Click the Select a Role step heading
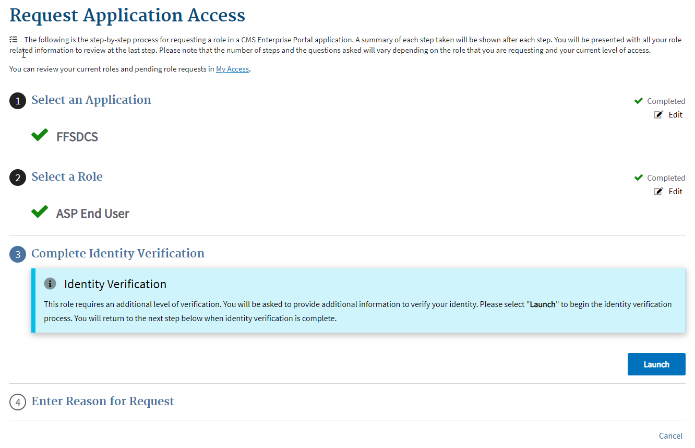Screen dimensions: 695x448 pos(67,176)
